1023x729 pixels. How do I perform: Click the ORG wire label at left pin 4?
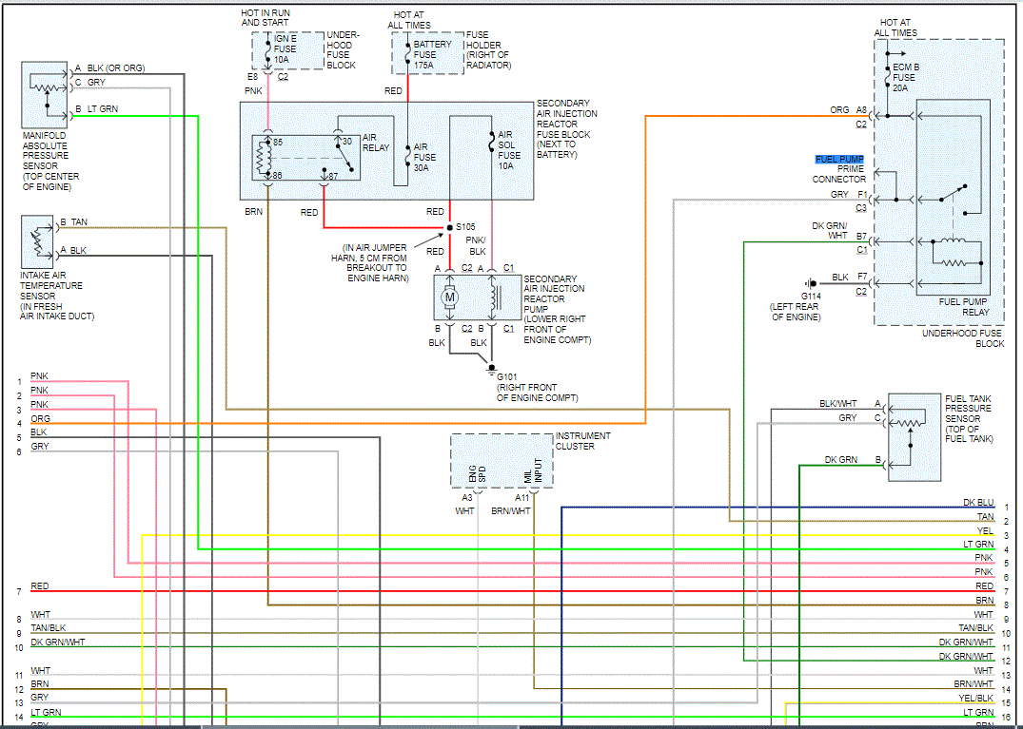40,418
